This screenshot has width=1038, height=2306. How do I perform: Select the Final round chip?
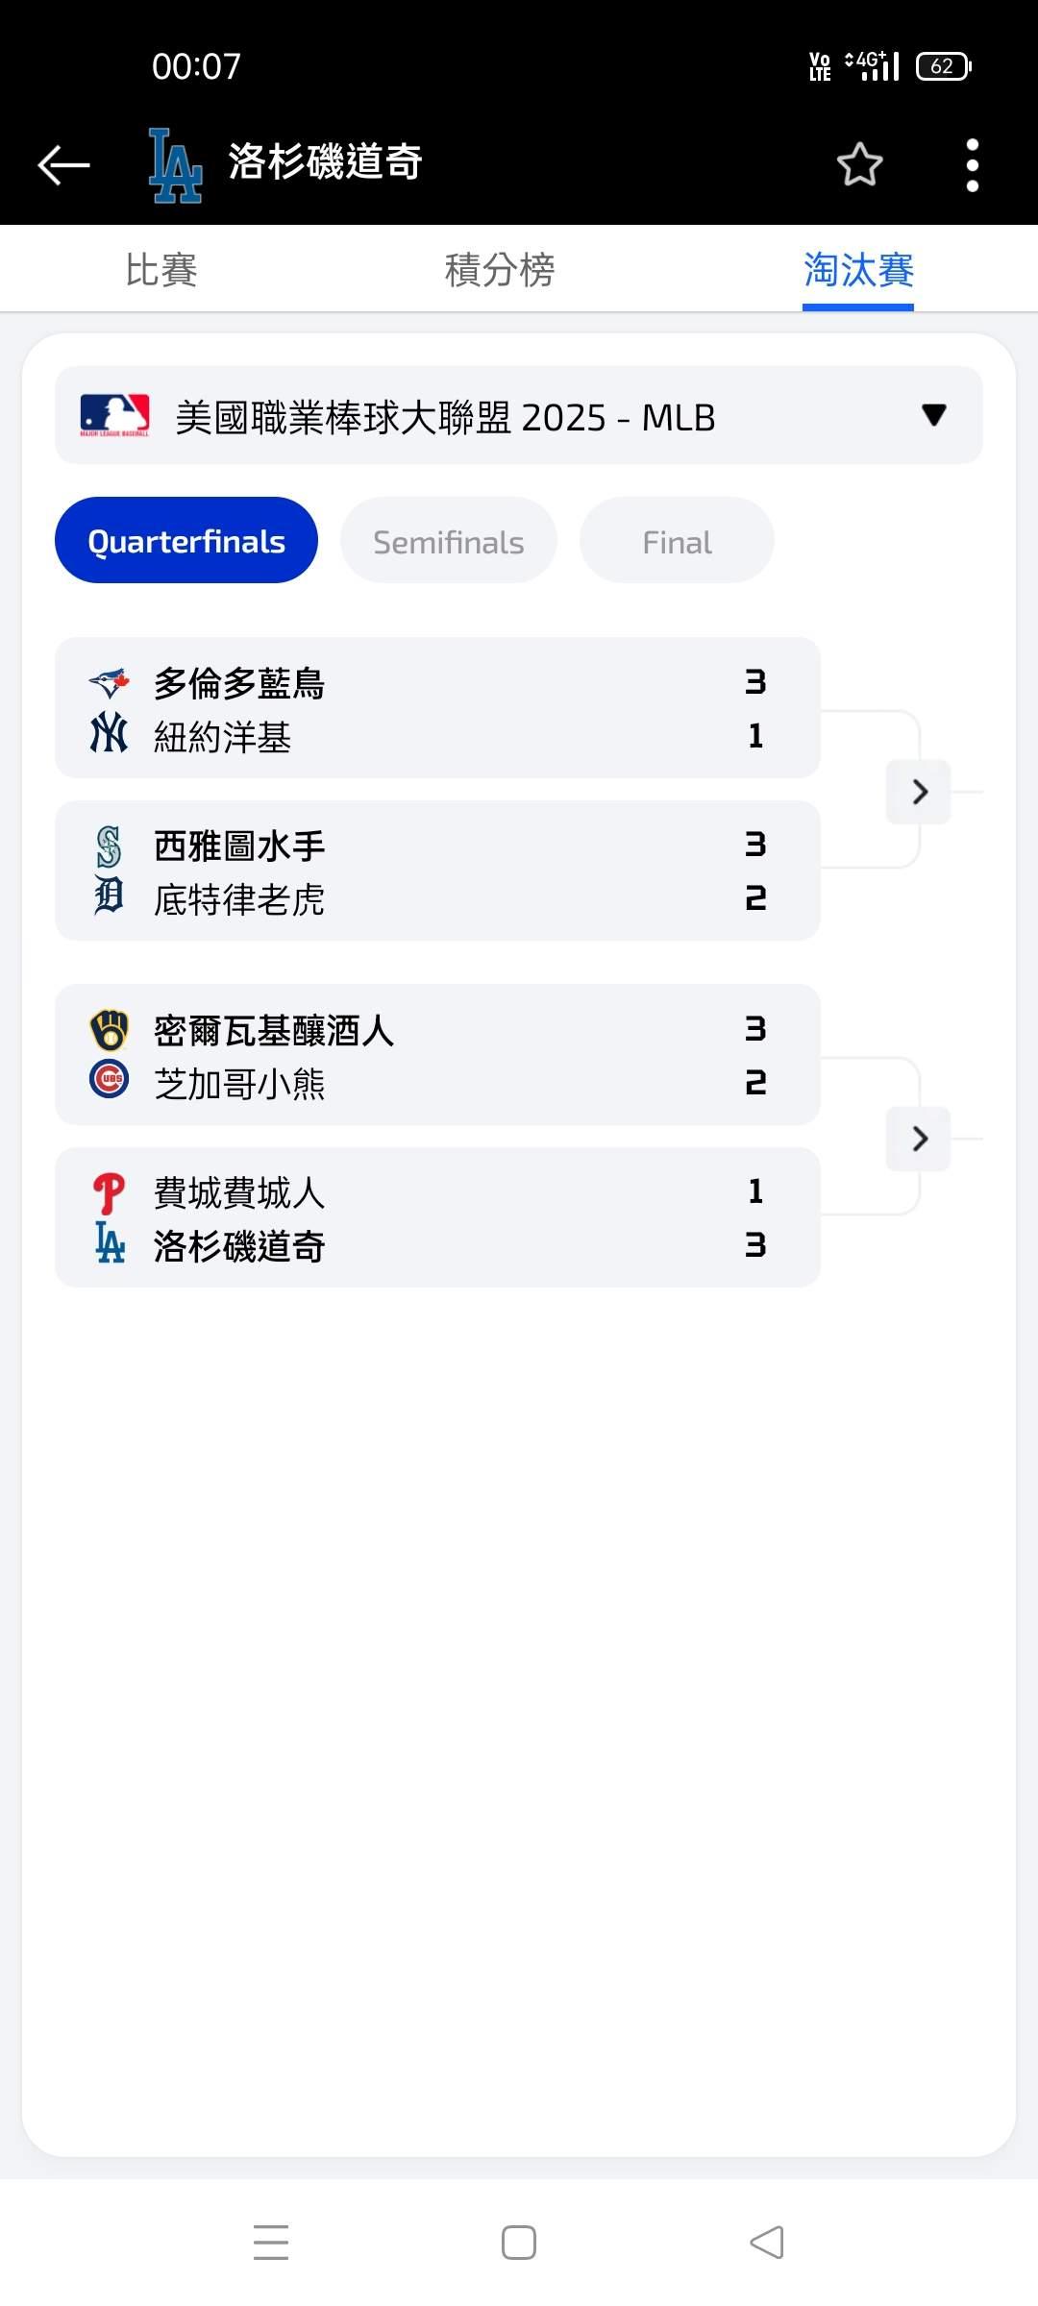(x=677, y=541)
